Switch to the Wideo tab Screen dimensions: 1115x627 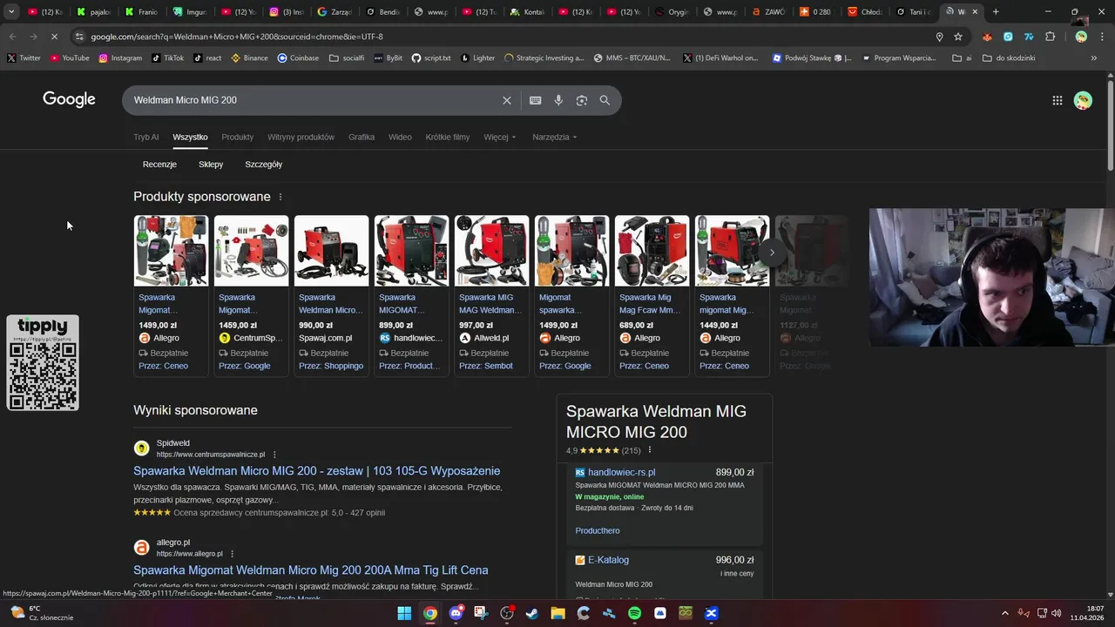pyautogui.click(x=400, y=137)
